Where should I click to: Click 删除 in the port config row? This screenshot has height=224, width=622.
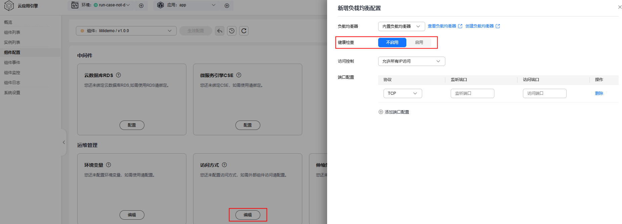click(x=599, y=93)
